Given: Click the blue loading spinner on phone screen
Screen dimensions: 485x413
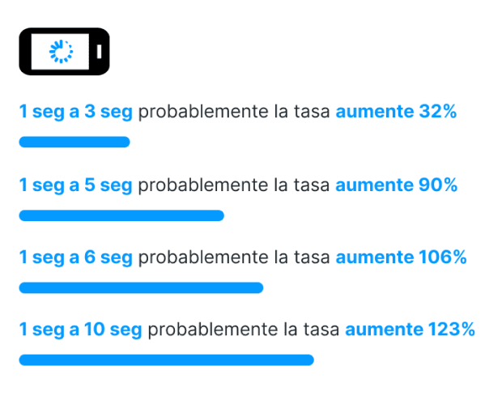Looking at the screenshot, I should pos(62,51).
